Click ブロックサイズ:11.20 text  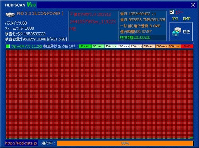click(27, 46)
